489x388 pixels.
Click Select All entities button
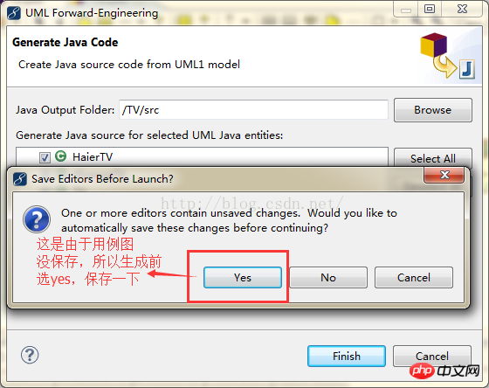(x=433, y=158)
